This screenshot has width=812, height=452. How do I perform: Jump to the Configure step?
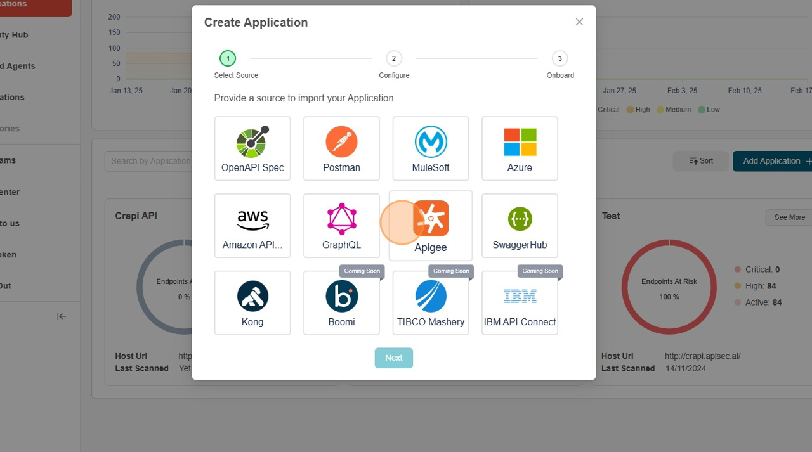[393, 58]
